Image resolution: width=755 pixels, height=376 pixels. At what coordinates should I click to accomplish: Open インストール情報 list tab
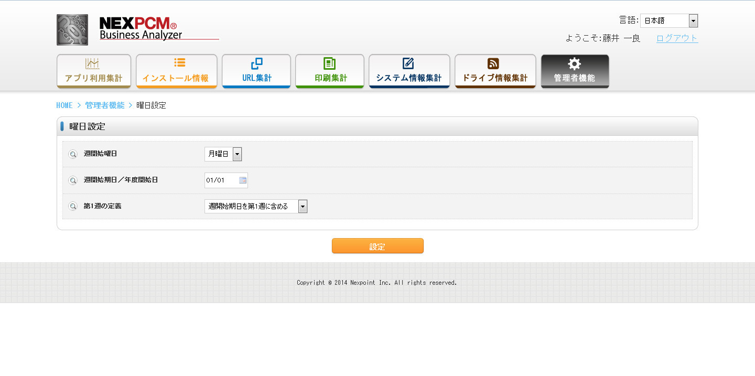coord(176,71)
